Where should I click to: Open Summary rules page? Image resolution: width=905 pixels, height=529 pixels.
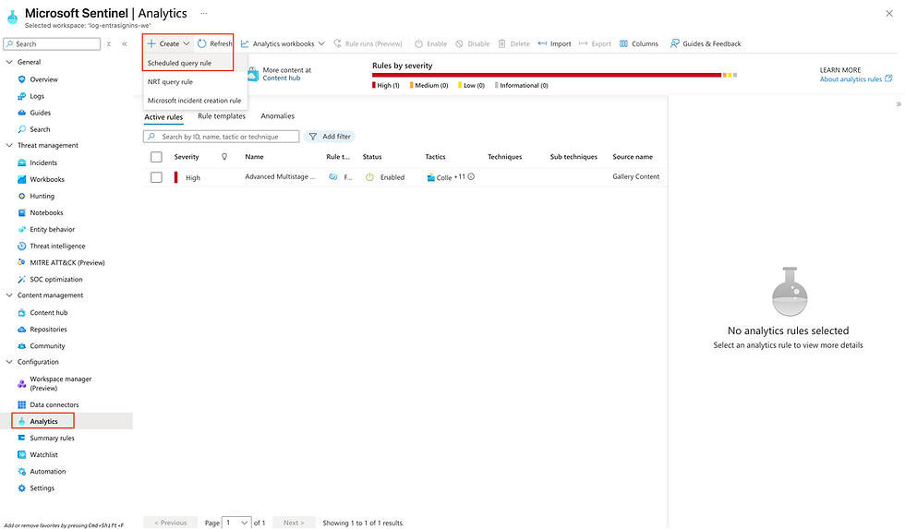pyautogui.click(x=52, y=439)
